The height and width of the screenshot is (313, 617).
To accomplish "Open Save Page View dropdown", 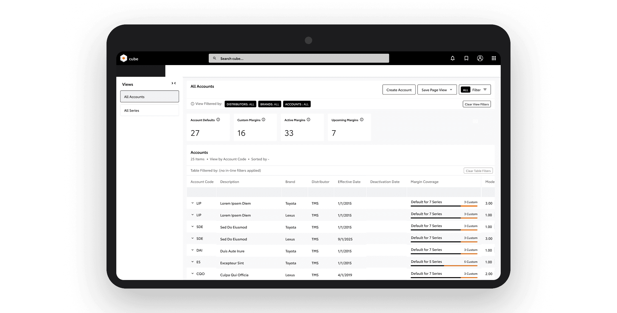I will coord(437,90).
